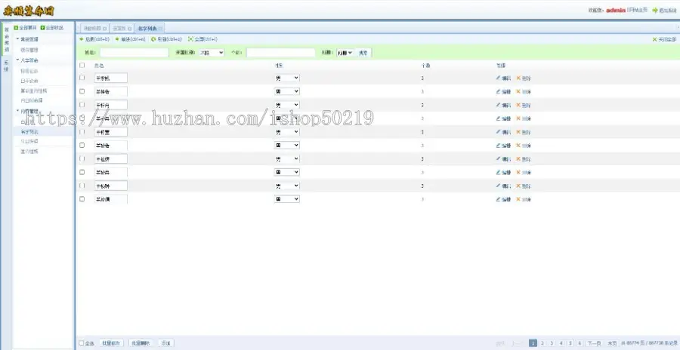Open the top vertical tab on the left edge
The height and width of the screenshot is (350, 680).
click(x=7, y=40)
